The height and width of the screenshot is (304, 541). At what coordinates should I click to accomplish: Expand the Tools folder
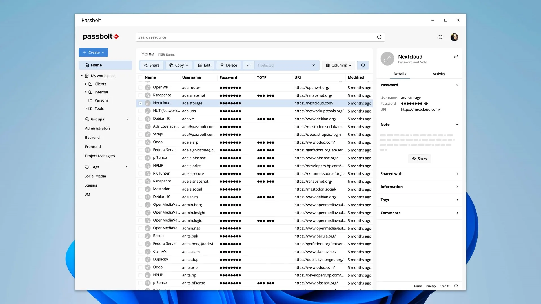tap(86, 108)
